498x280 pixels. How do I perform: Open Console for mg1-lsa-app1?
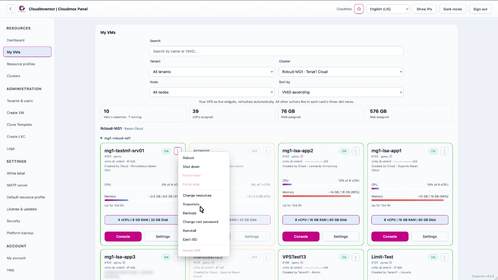coord(390,236)
